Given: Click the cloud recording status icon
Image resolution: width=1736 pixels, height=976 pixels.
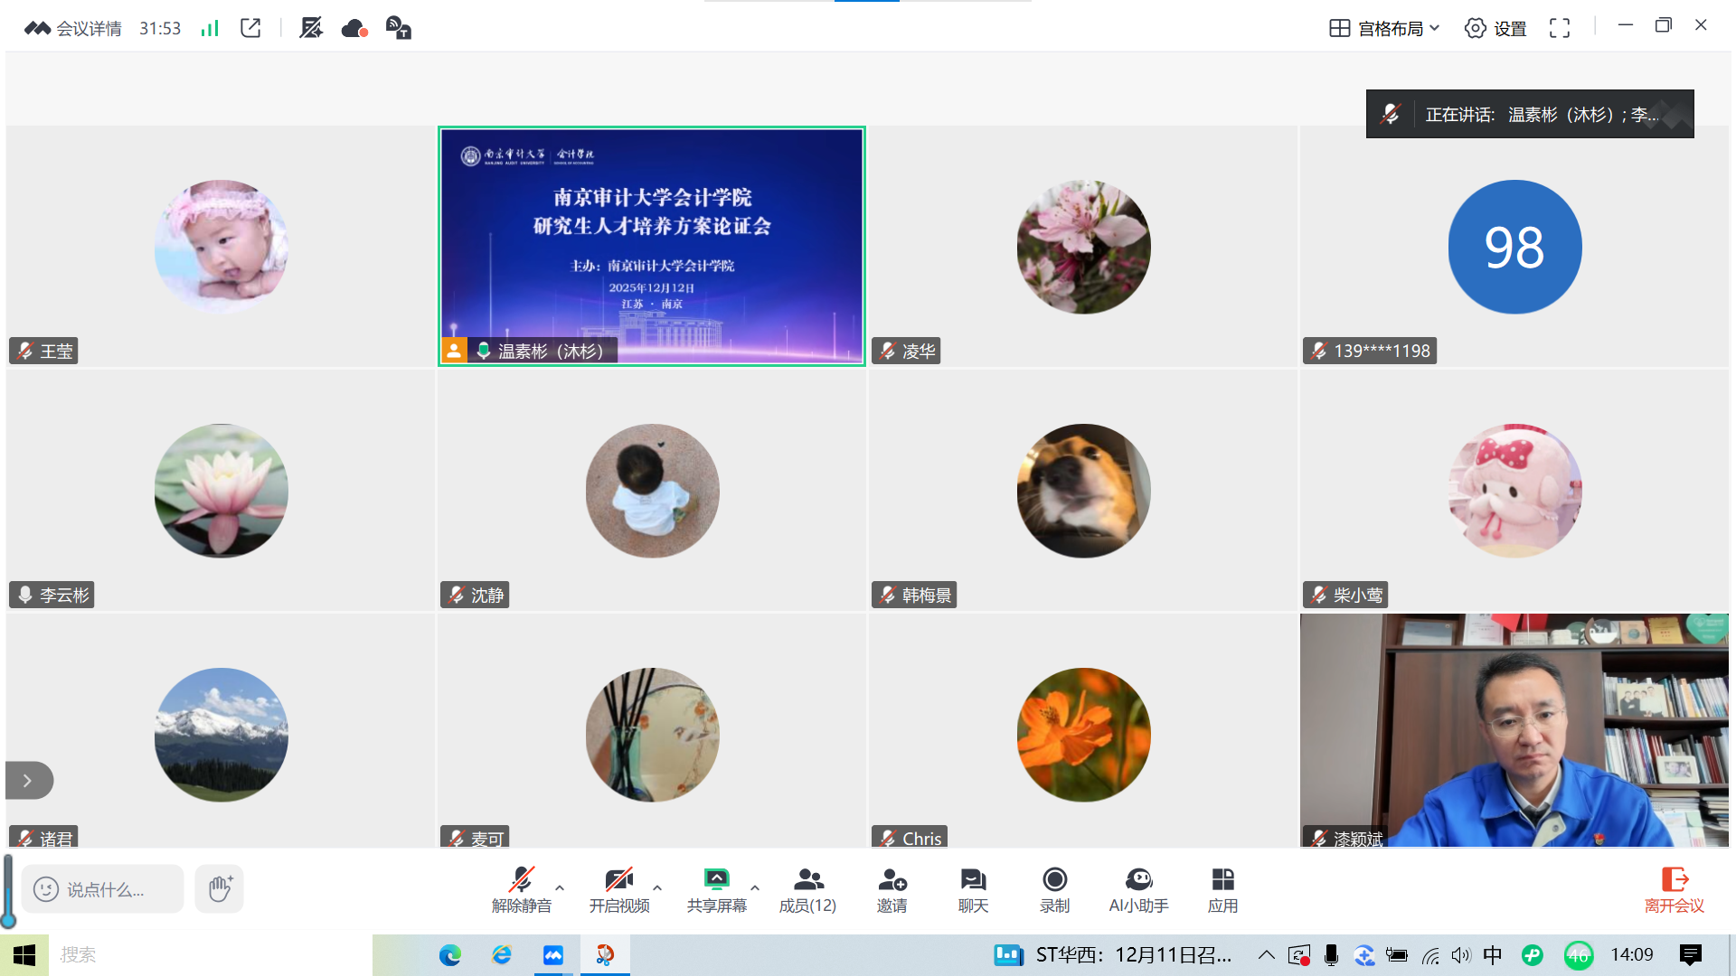Looking at the screenshot, I should click(x=354, y=28).
